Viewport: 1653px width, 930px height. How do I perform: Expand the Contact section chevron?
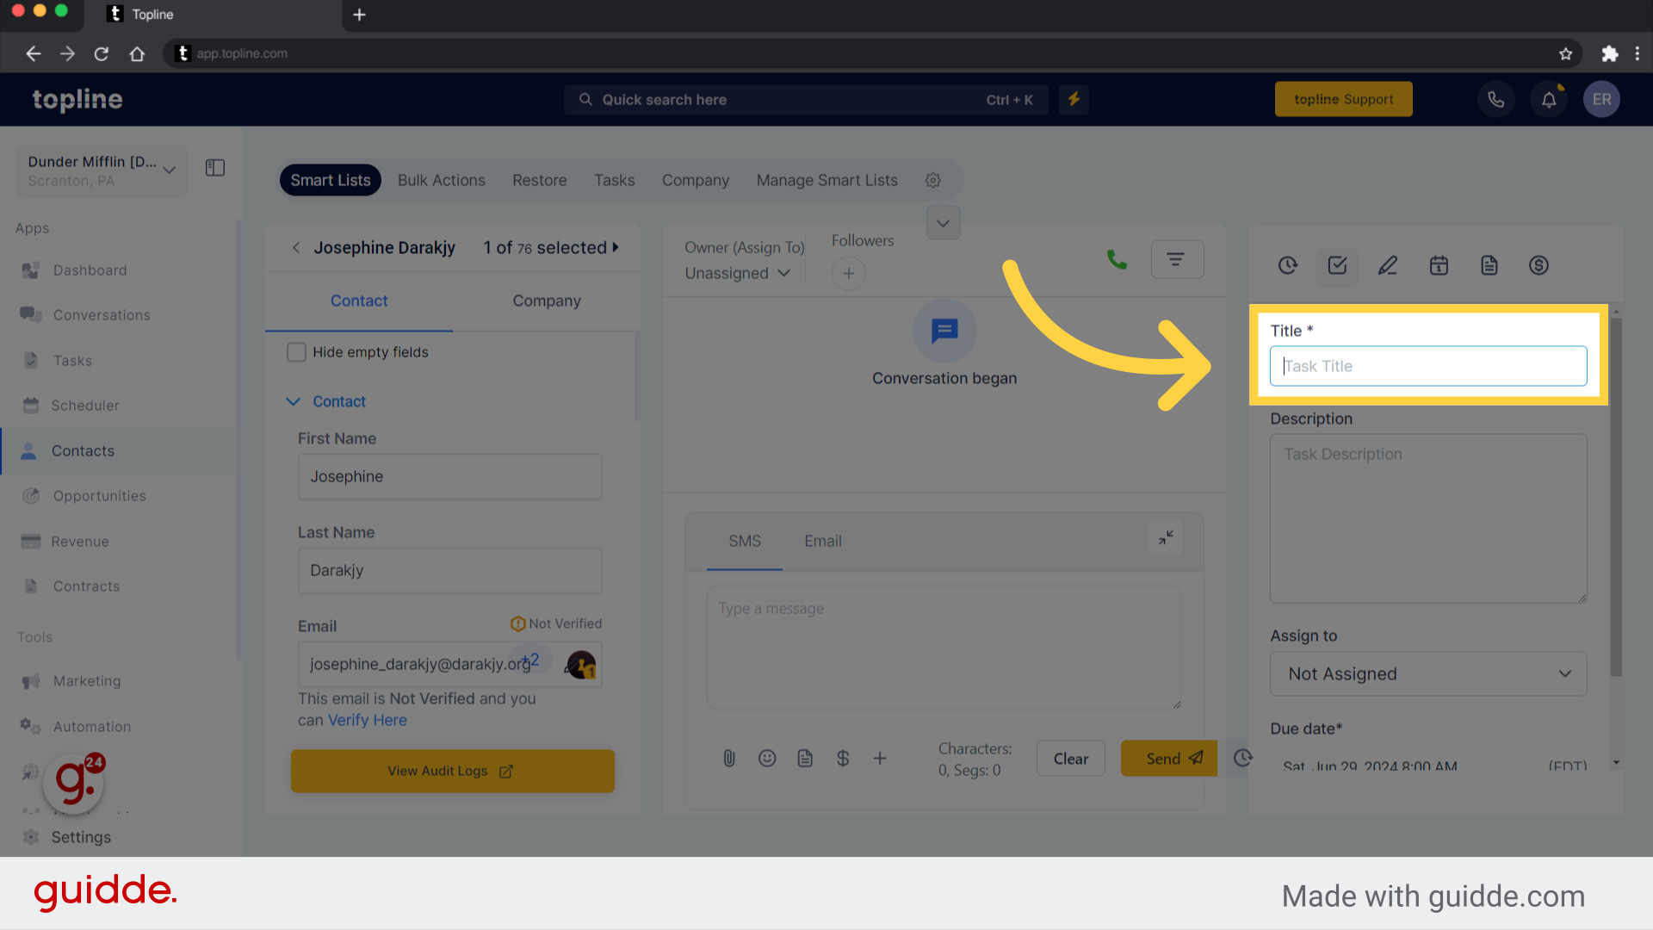294,400
